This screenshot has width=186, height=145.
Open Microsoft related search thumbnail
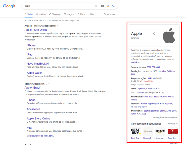[x=148, y=131]
